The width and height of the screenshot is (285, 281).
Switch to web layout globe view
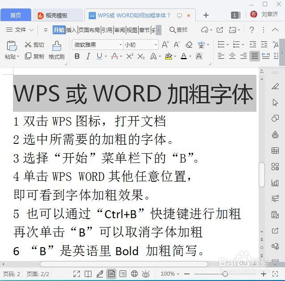click(134, 274)
